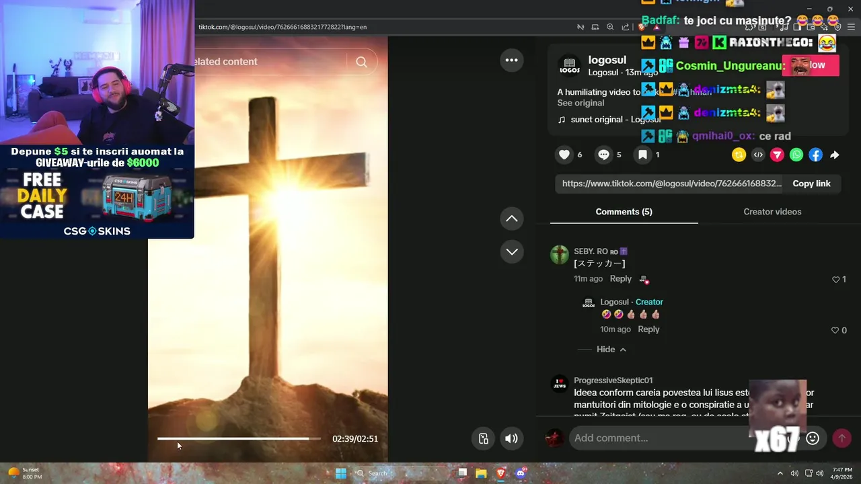Bookmark the video with the save icon
Image resolution: width=861 pixels, height=484 pixels.
(x=642, y=155)
